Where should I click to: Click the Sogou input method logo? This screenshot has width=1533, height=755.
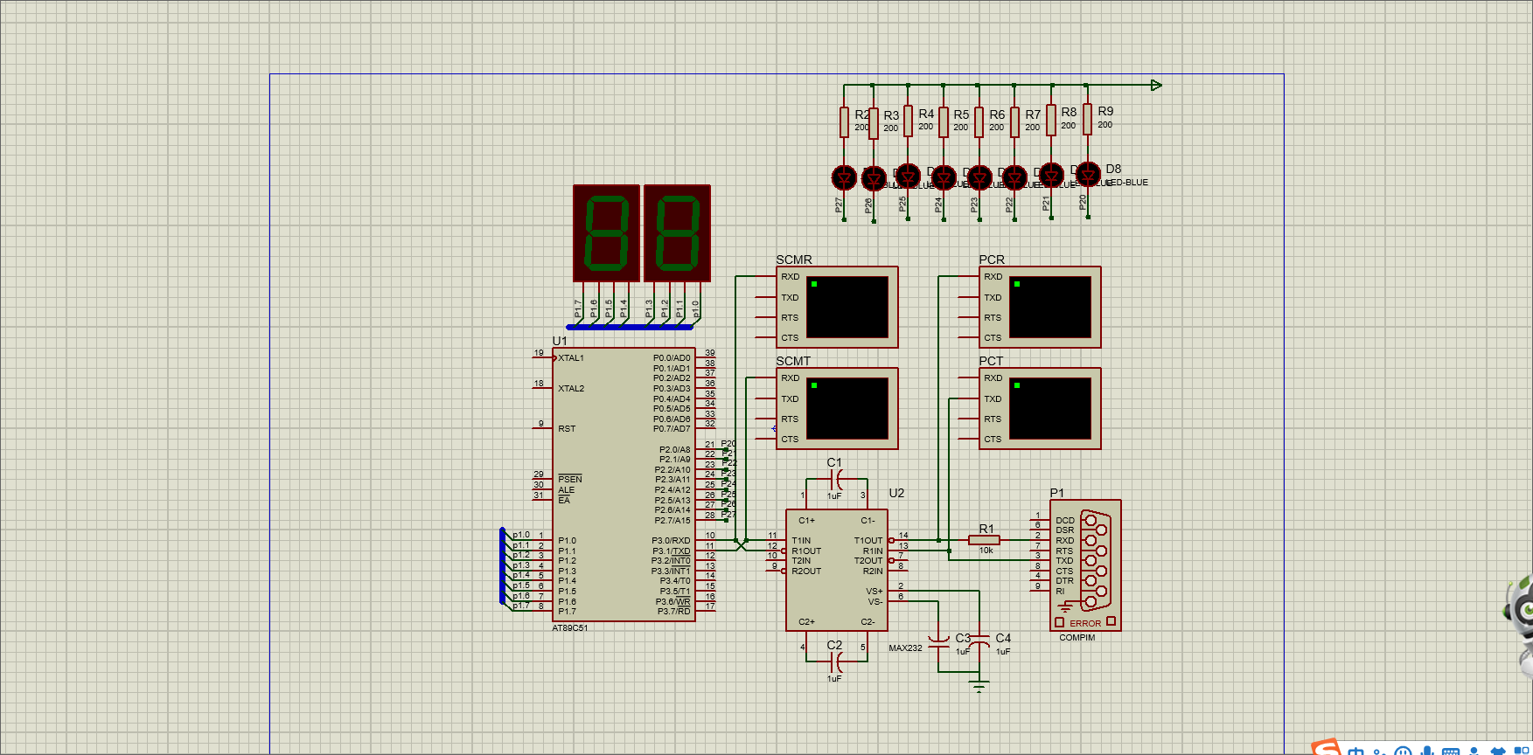[x=1325, y=747]
